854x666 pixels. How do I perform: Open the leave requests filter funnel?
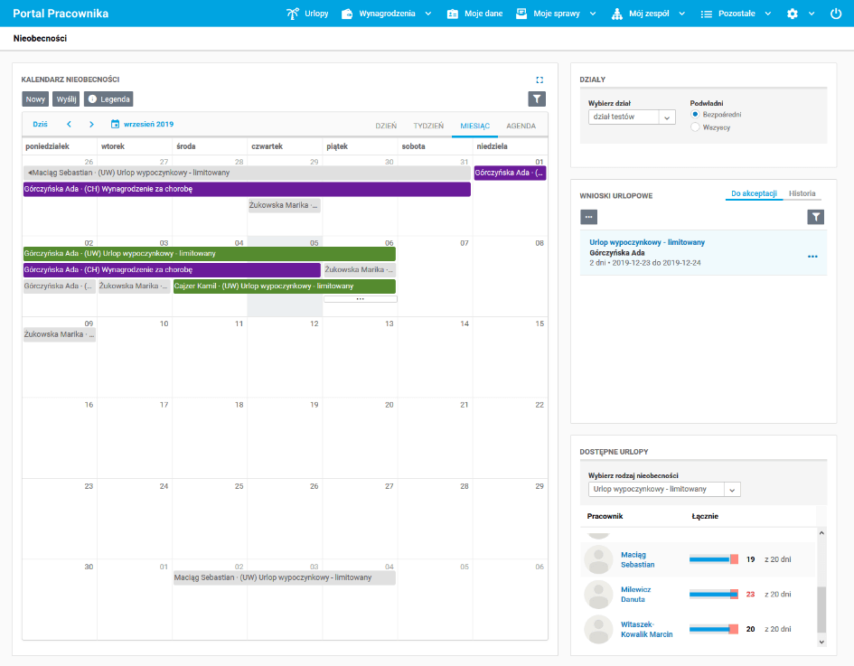click(x=815, y=217)
